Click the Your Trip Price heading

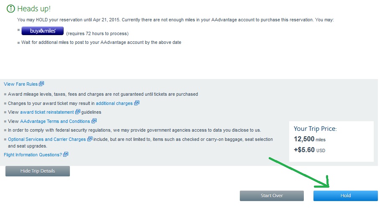pos(315,129)
